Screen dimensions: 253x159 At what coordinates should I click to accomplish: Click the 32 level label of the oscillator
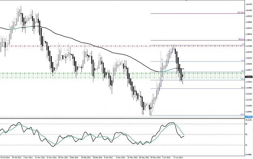coord(246,145)
